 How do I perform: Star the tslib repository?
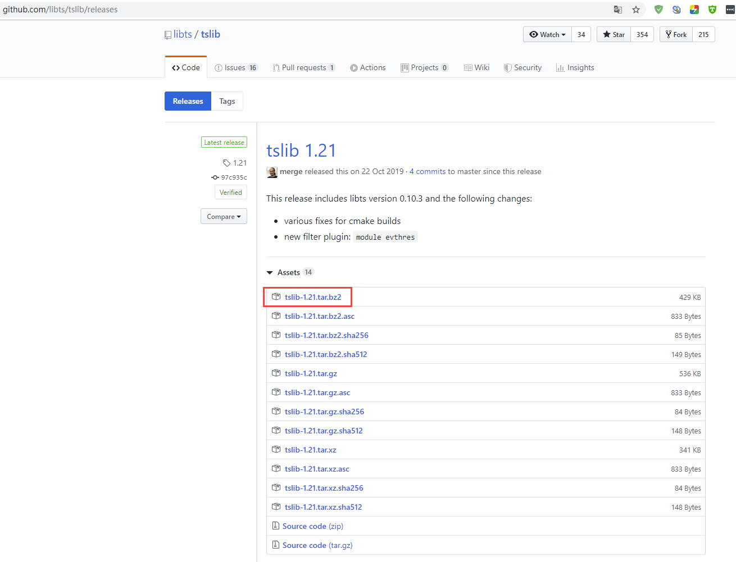pos(614,34)
